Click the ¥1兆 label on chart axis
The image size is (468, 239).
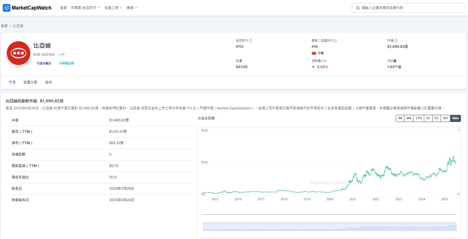tap(205, 162)
